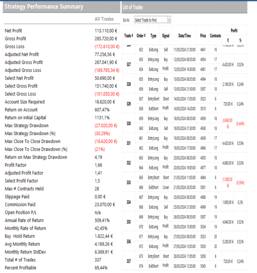Screen dimensions: 257x273
Task: Click trade 332 profit 4.680,00 €
Action: pyautogui.click(x=228, y=163)
